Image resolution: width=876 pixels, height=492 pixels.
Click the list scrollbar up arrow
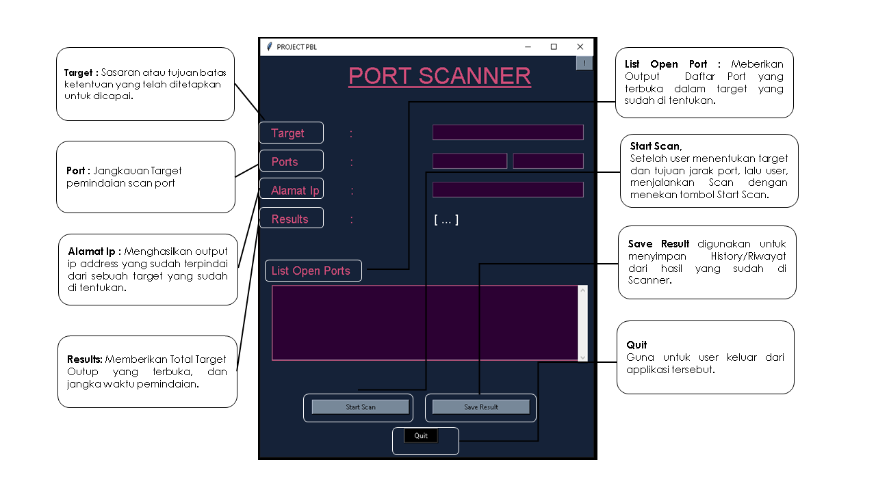coord(583,290)
